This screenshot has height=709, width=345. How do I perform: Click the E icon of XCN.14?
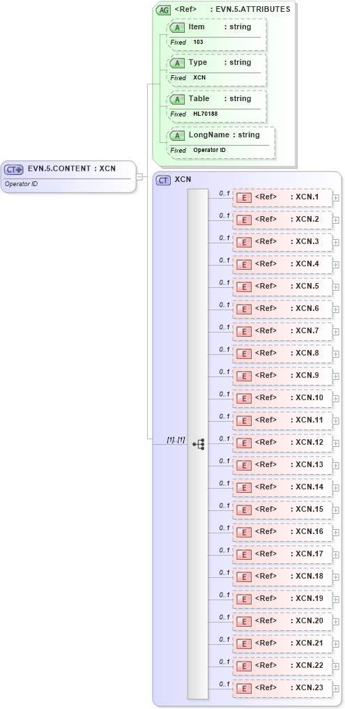pyautogui.click(x=244, y=487)
